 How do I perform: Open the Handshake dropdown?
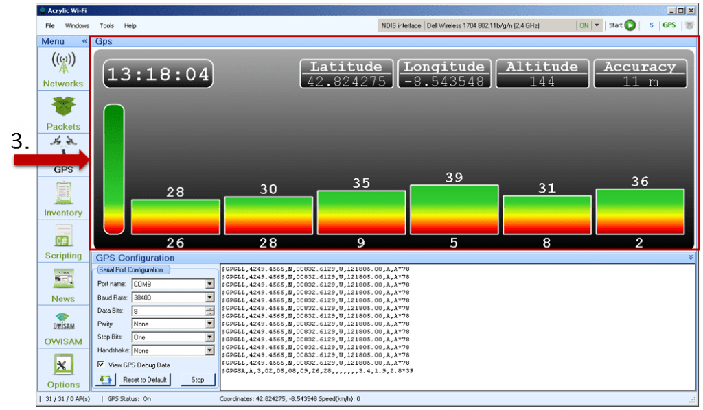(x=209, y=350)
